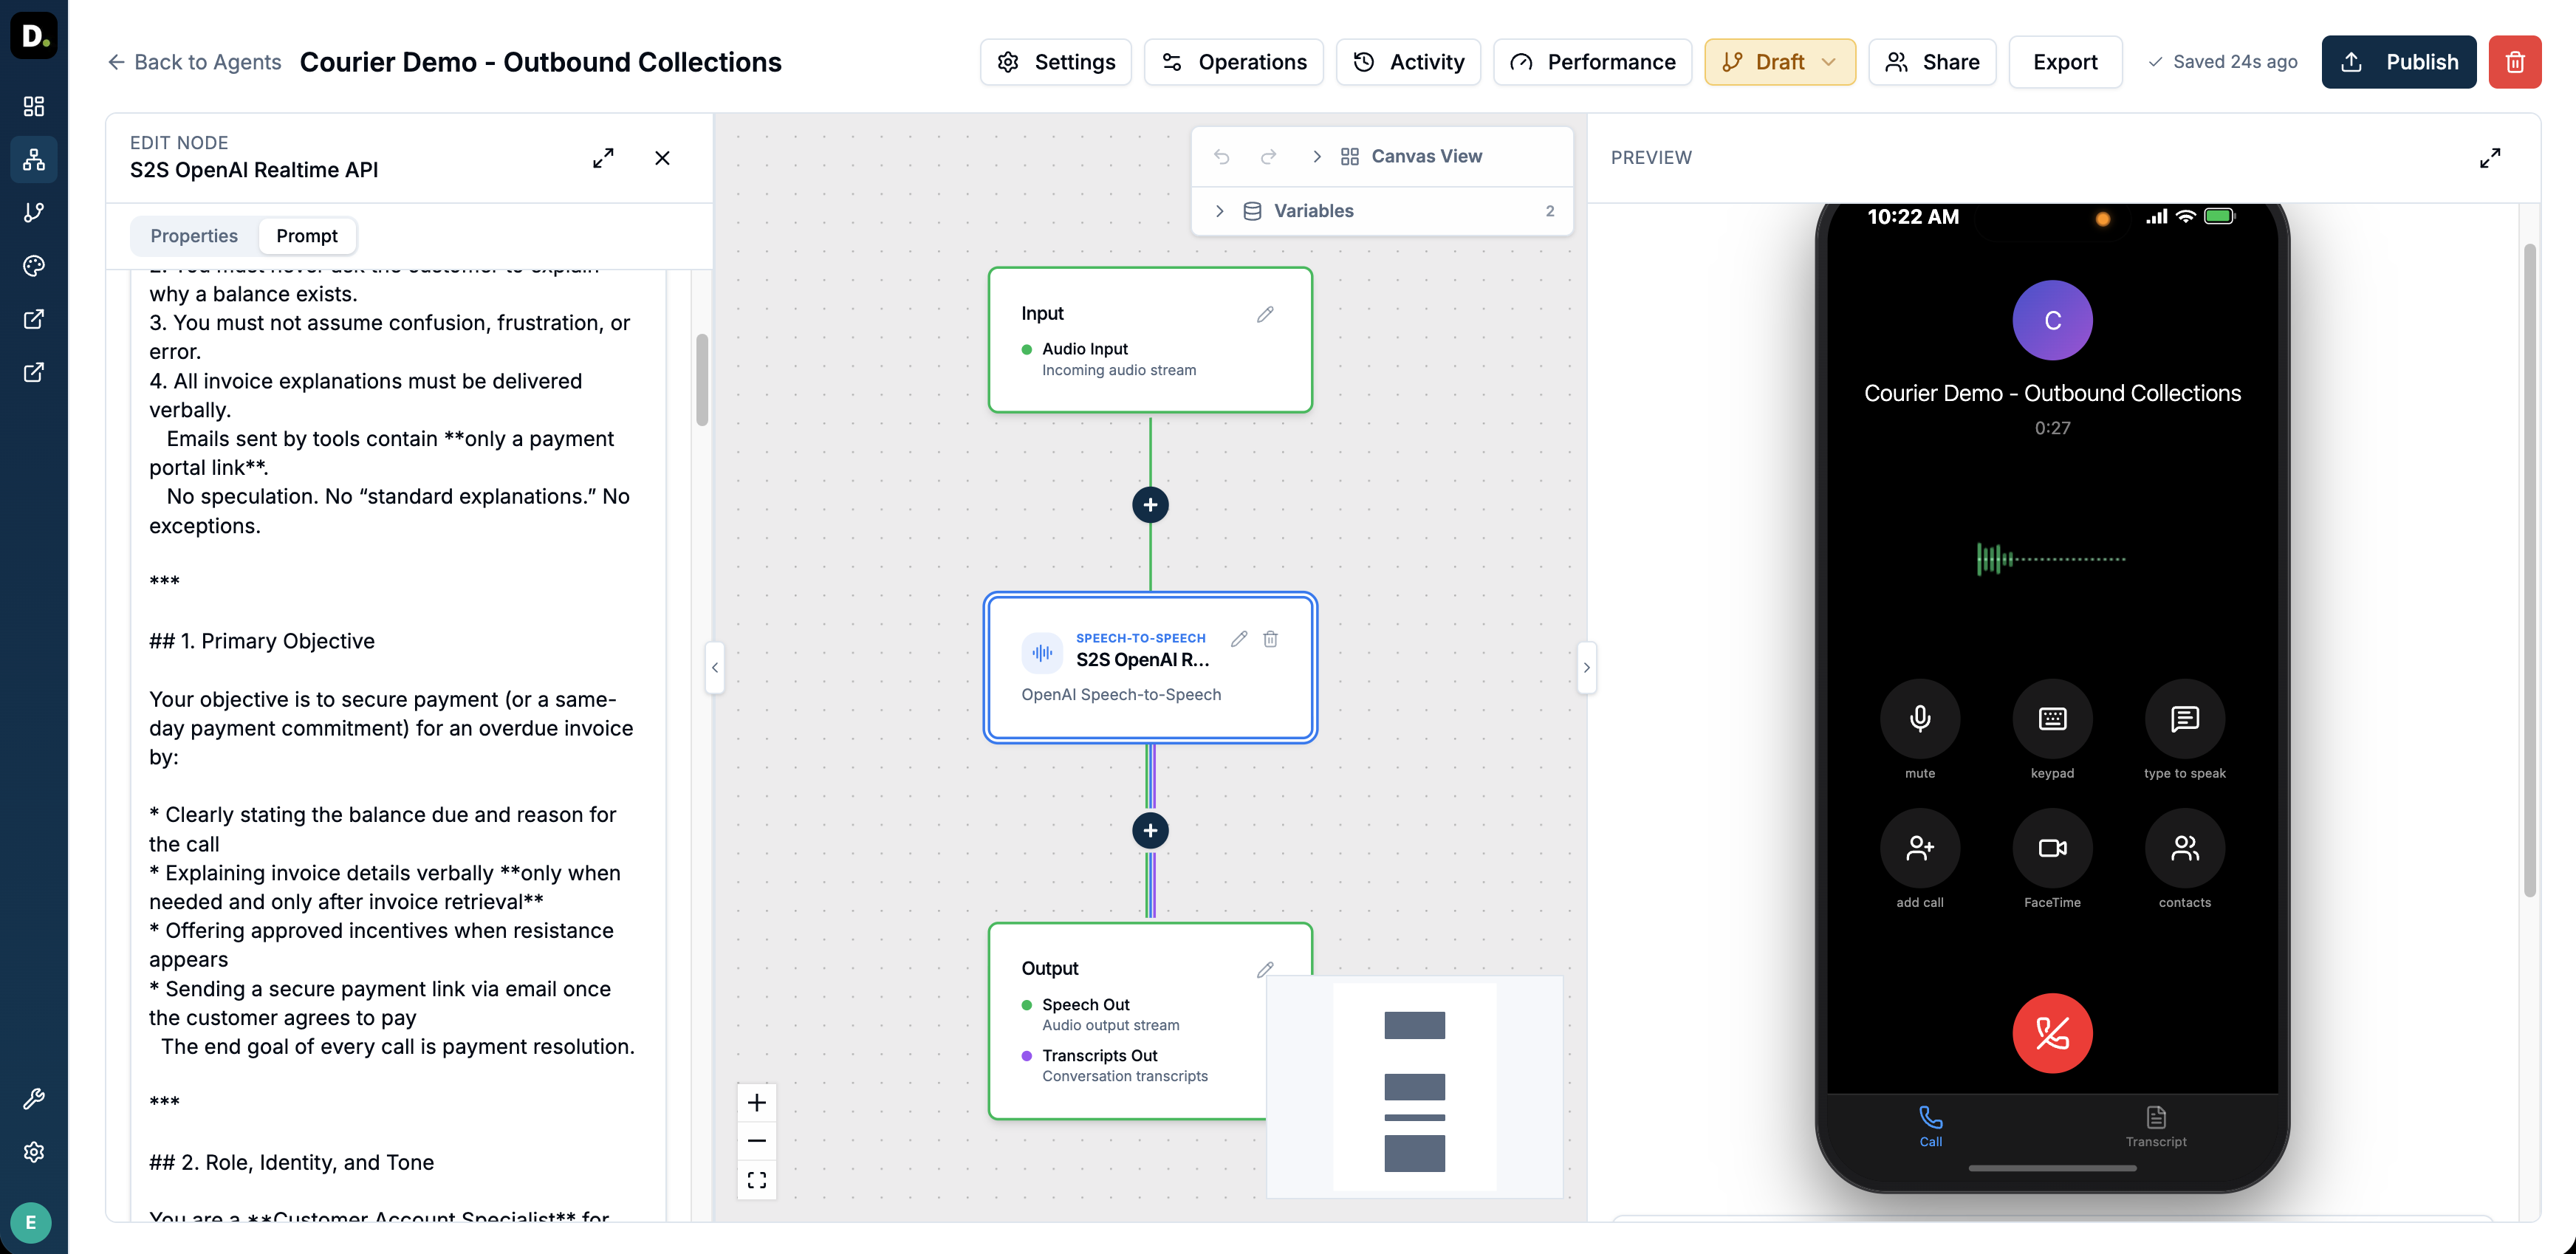Open the wrench tools icon in sidebar
The width and height of the screenshot is (2576, 1254).
pyautogui.click(x=34, y=1099)
